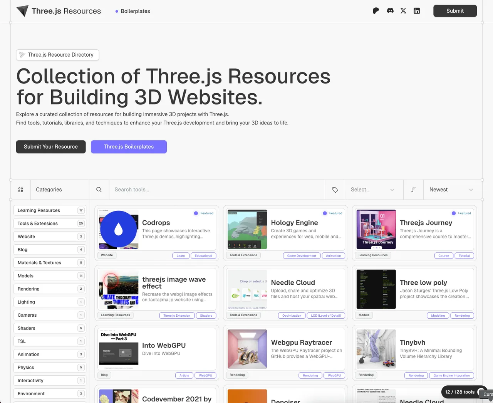Click the Optimization tag on Needle Cloud
493x403 pixels.
click(292, 316)
